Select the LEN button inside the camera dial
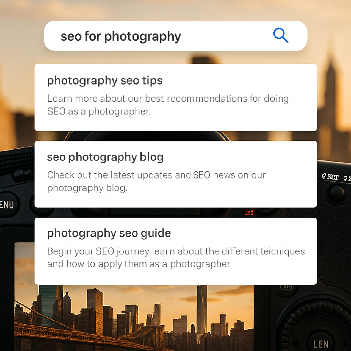The image size is (351, 351). [321, 344]
